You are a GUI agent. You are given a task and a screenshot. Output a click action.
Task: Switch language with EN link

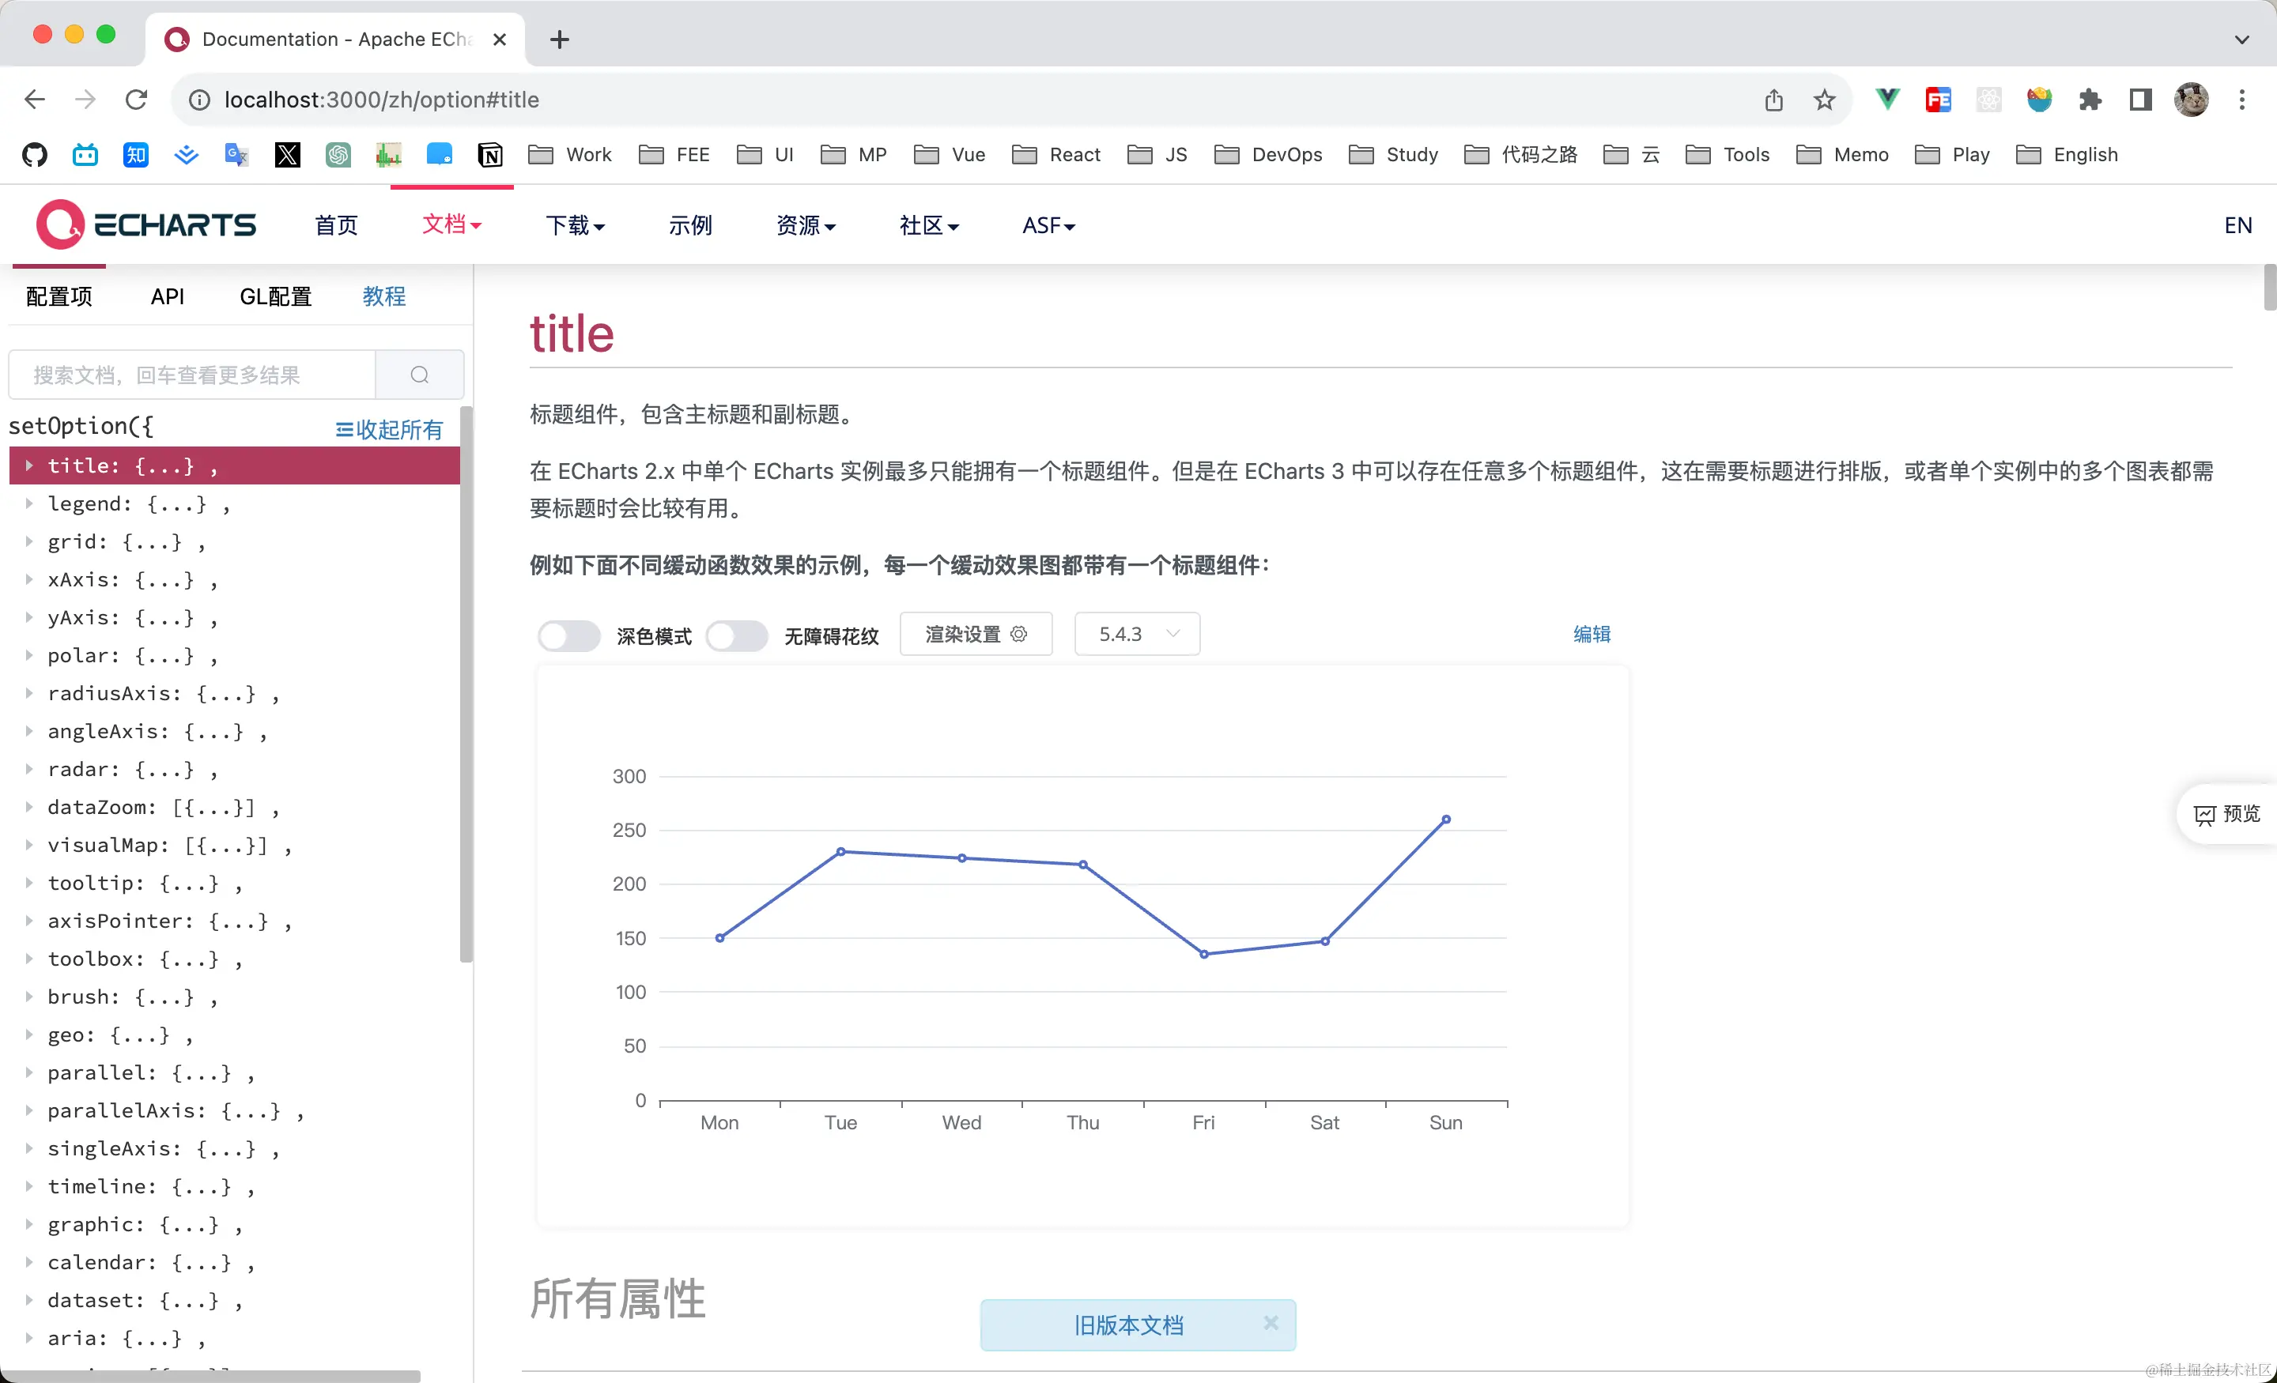pos(2237,225)
